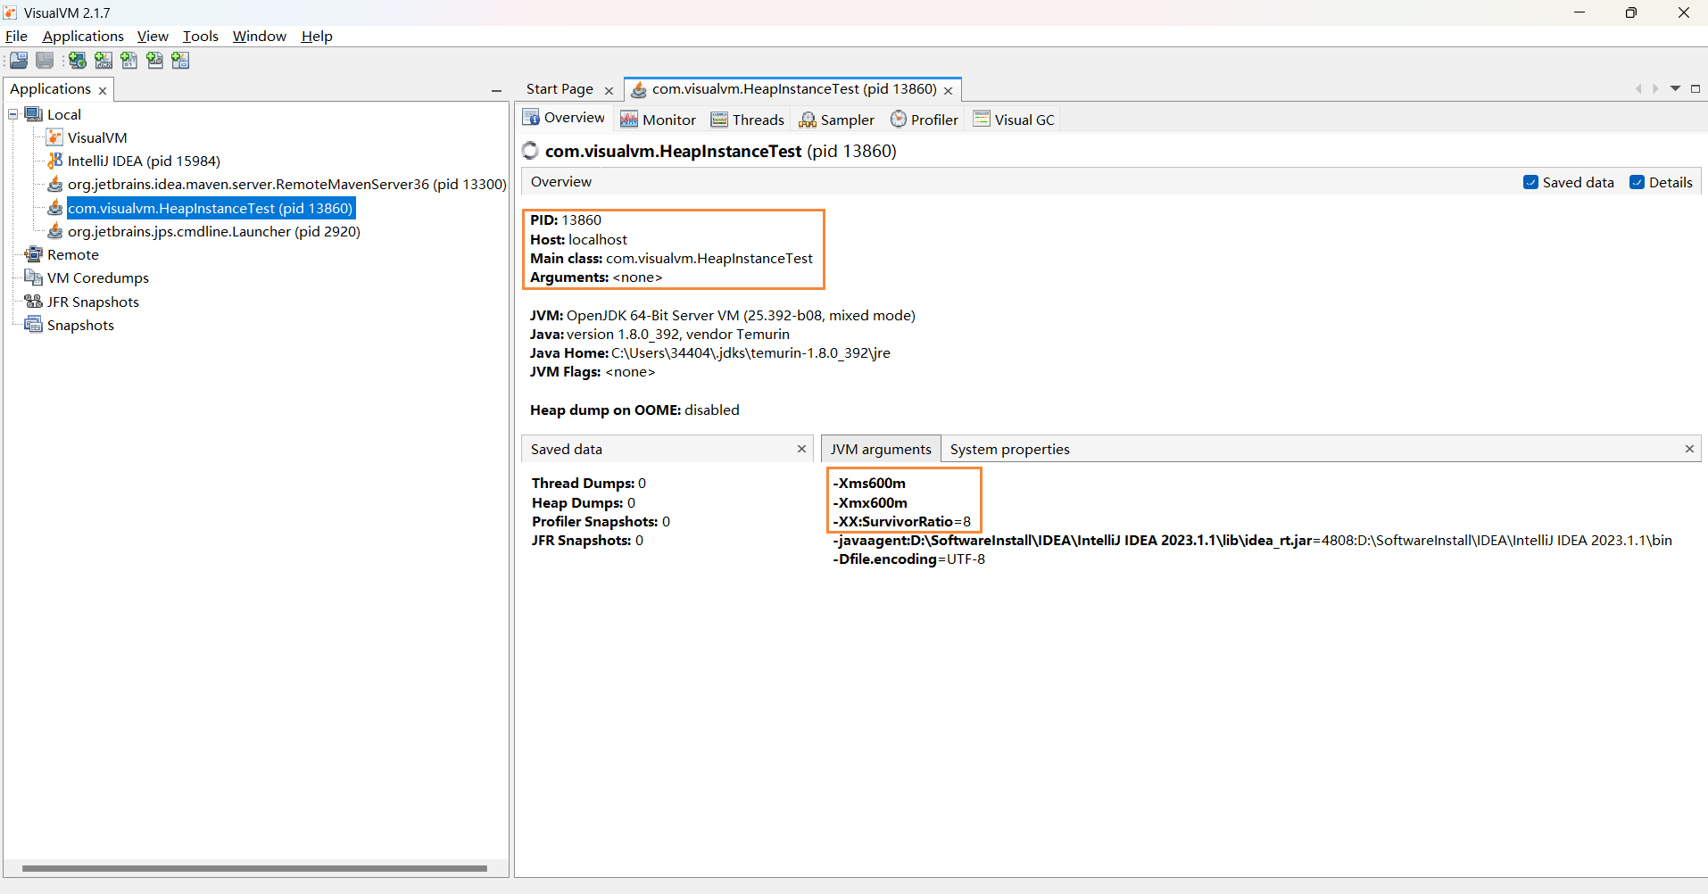Click the Overview tab icon

pos(531,118)
